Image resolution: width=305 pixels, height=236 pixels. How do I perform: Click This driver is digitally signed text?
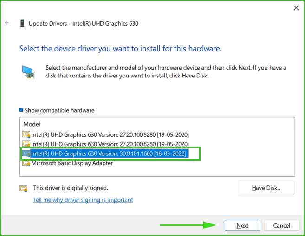[x=71, y=188]
